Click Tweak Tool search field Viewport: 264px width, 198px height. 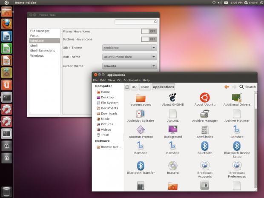pos(136,22)
